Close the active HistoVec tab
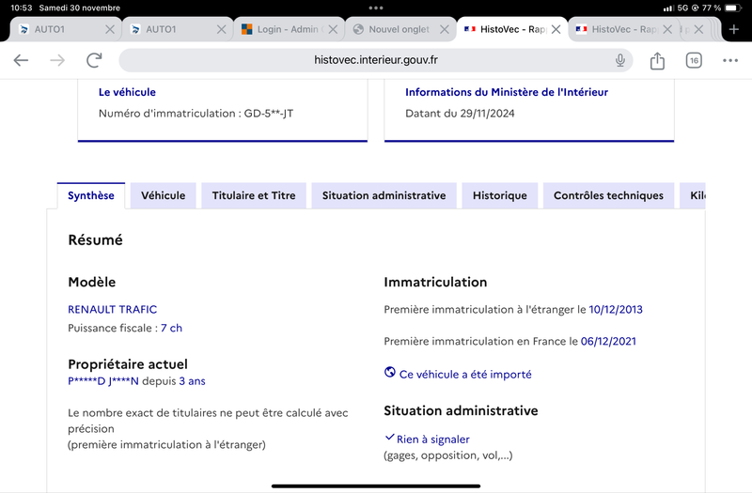This screenshot has width=752, height=493. point(556,29)
